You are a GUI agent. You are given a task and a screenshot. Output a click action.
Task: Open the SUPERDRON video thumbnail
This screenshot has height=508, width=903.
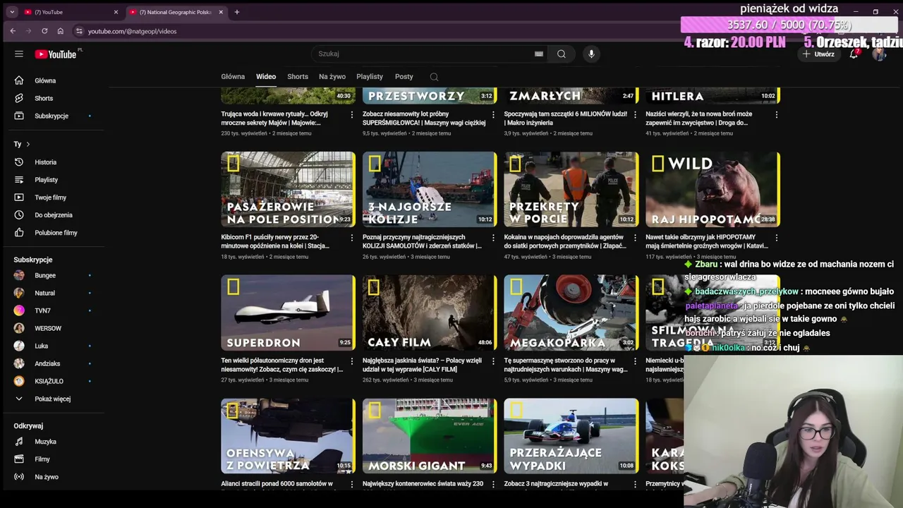click(289, 313)
